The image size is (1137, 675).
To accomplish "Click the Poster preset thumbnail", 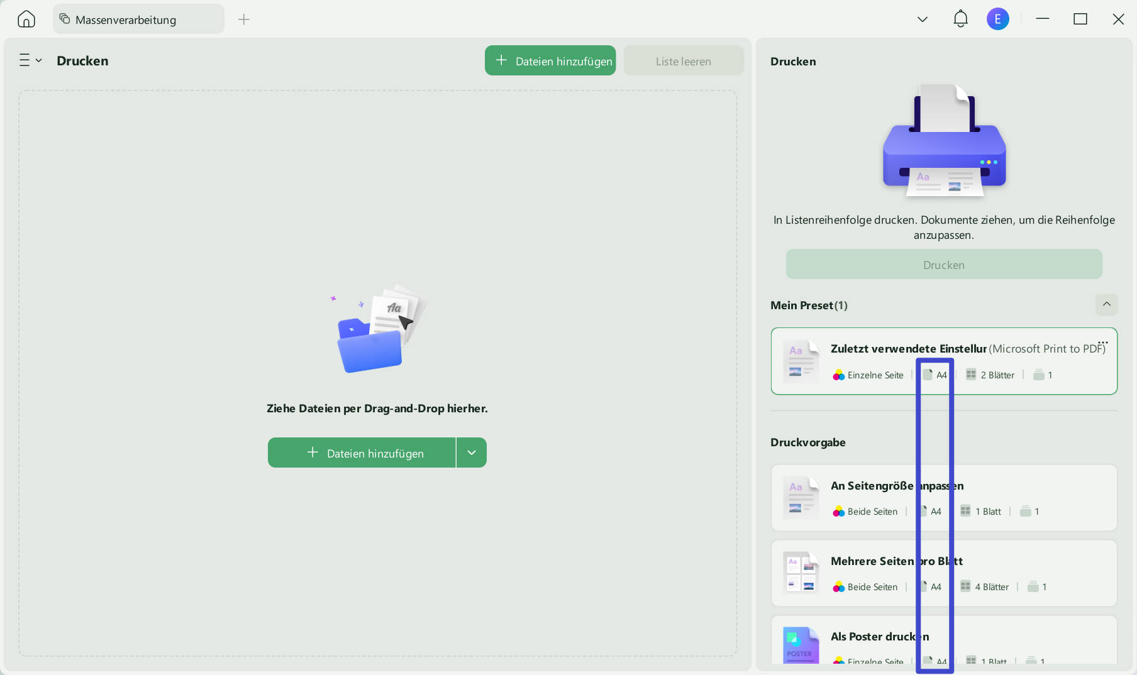I will click(x=801, y=645).
